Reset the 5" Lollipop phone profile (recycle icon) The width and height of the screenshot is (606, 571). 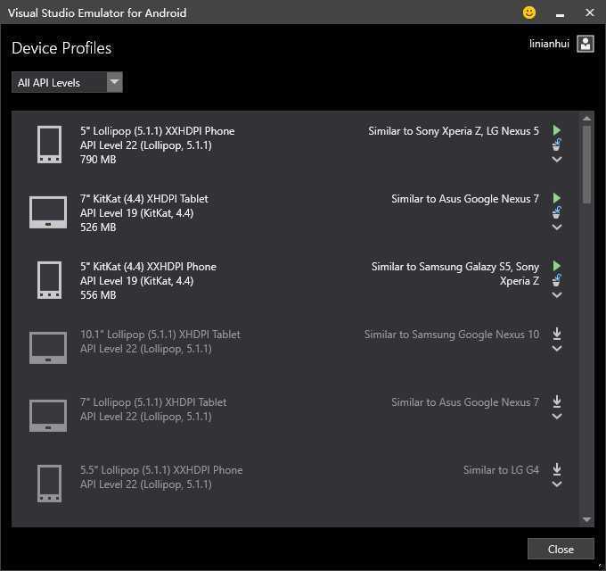point(557,145)
